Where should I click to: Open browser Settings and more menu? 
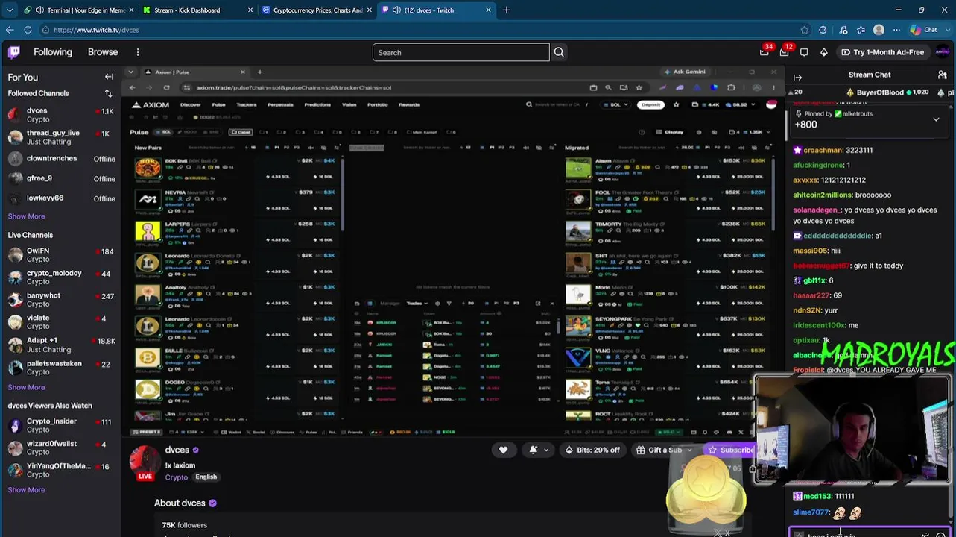[896, 30]
